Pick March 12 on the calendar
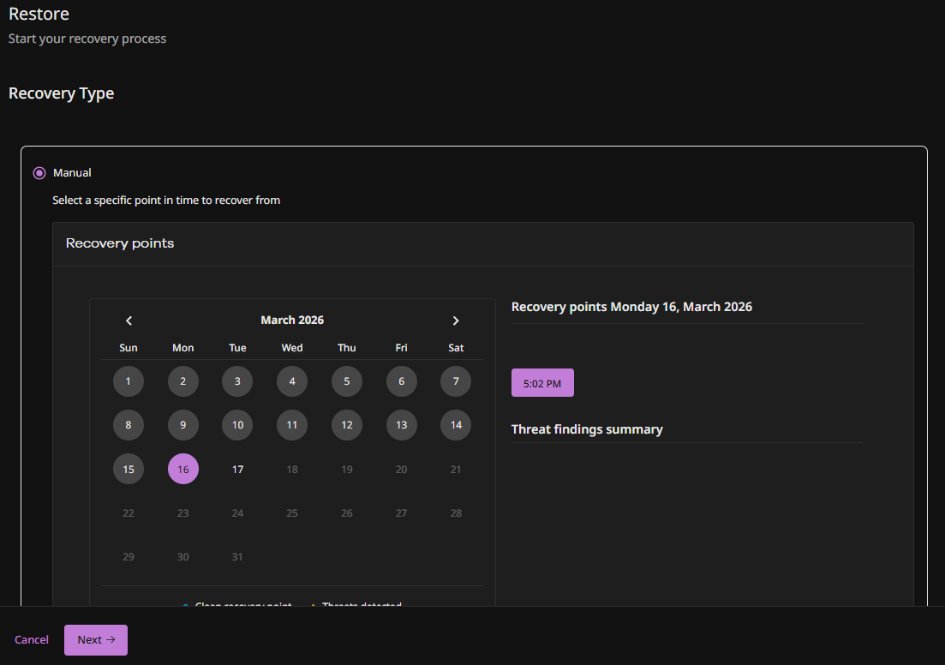The height and width of the screenshot is (665, 945). click(x=347, y=425)
